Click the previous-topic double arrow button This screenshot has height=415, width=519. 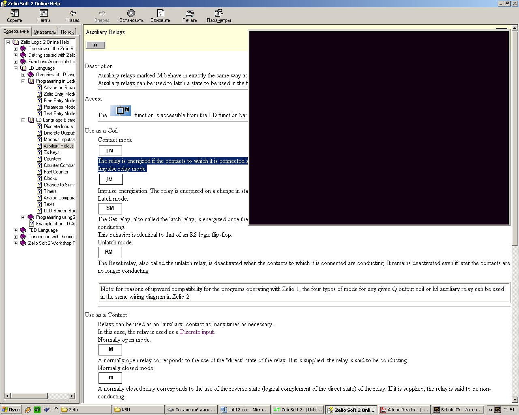click(x=96, y=45)
